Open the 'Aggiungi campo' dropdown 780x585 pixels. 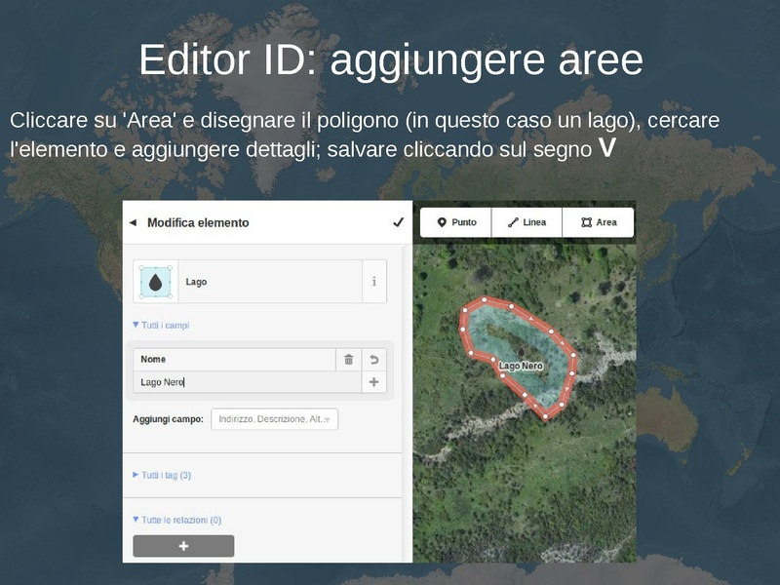[x=274, y=418]
